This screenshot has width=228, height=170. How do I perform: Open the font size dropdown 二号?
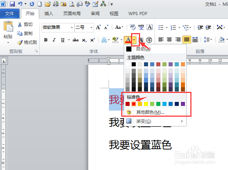pos(91,27)
